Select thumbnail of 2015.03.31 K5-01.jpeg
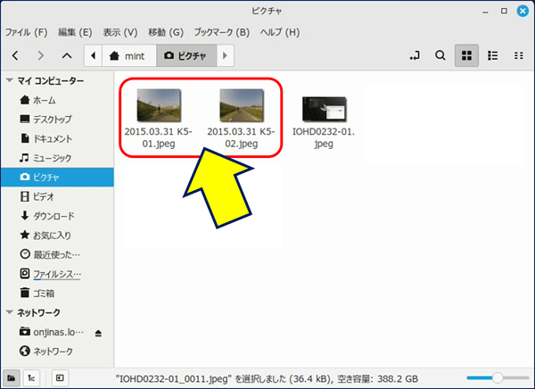The width and height of the screenshot is (535, 389). [x=159, y=105]
